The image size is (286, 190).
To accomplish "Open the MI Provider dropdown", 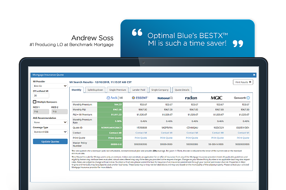I will coord(50,86).
